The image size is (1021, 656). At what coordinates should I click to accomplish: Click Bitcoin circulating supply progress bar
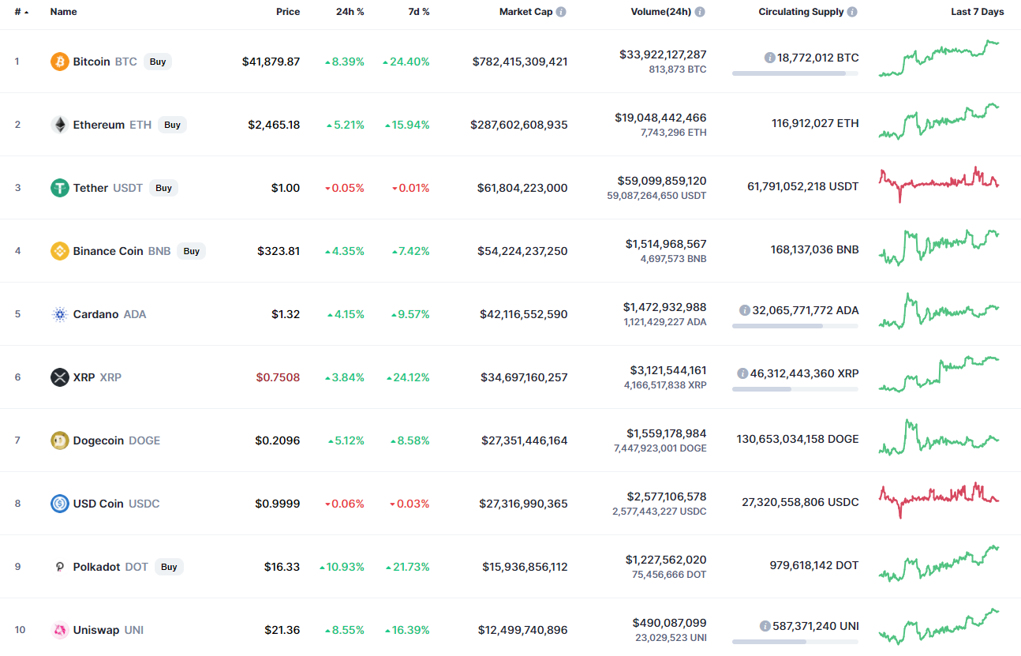pos(795,73)
